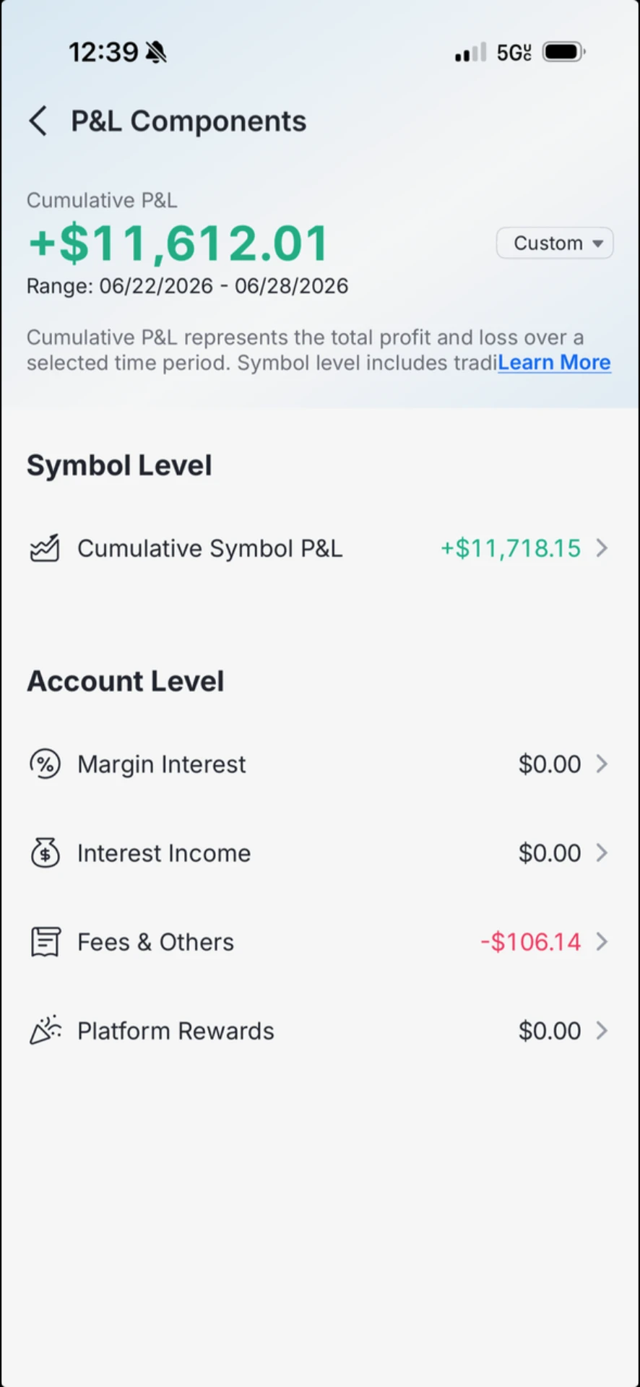The image size is (640, 1387).
Task: Tap the Fees & Others receipt icon
Action: click(45, 942)
